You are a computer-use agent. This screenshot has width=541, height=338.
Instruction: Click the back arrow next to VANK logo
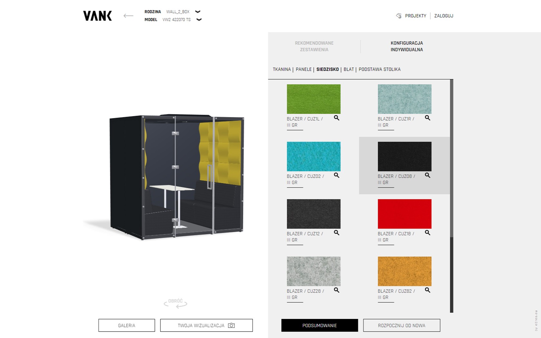point(128,16)
